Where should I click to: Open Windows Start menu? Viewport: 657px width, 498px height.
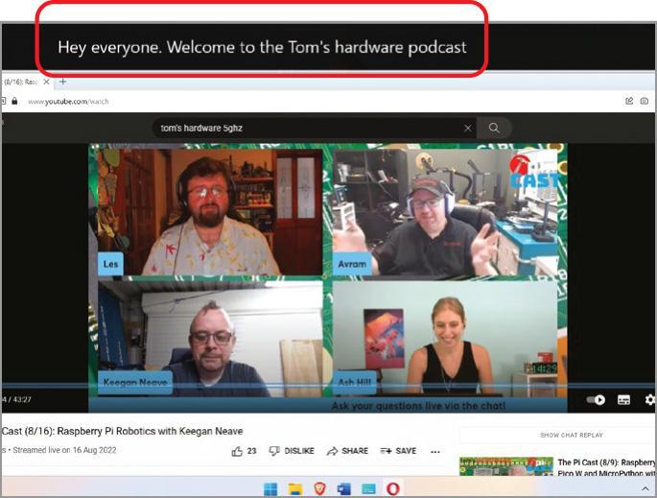tap(270, 488)
